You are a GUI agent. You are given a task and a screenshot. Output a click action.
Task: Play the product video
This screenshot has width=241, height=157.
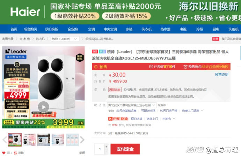[44, 107]
